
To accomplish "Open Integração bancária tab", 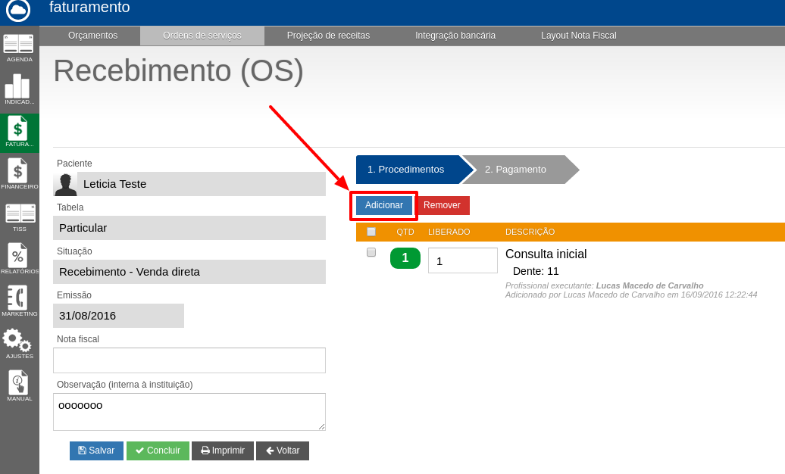I will (455, 36).
